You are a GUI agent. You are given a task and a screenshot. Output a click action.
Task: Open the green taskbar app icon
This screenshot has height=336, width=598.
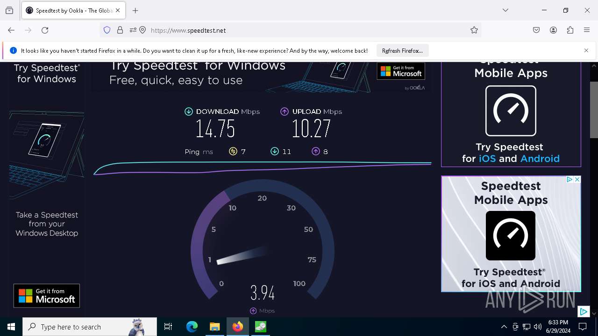(x=260, y=327)
